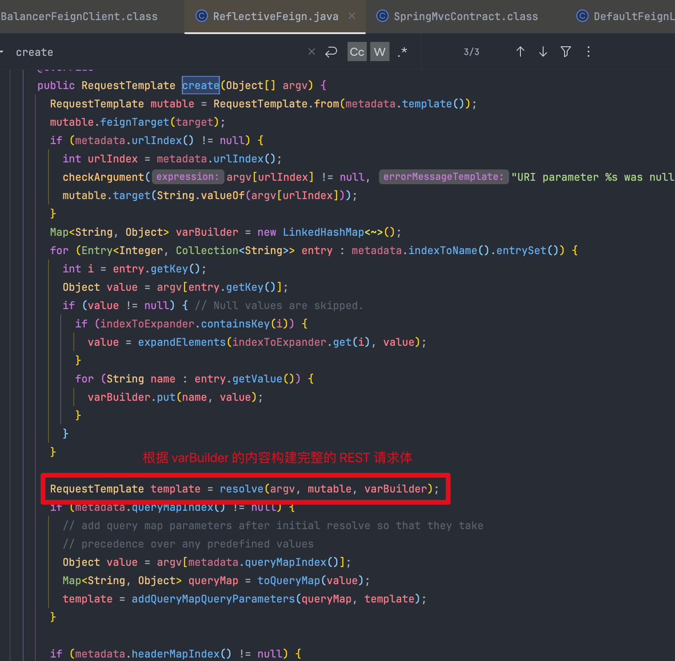This screenshot has width=675, height=661.
Task: Click "toQueryMap" method call
Action: (289, 581)
